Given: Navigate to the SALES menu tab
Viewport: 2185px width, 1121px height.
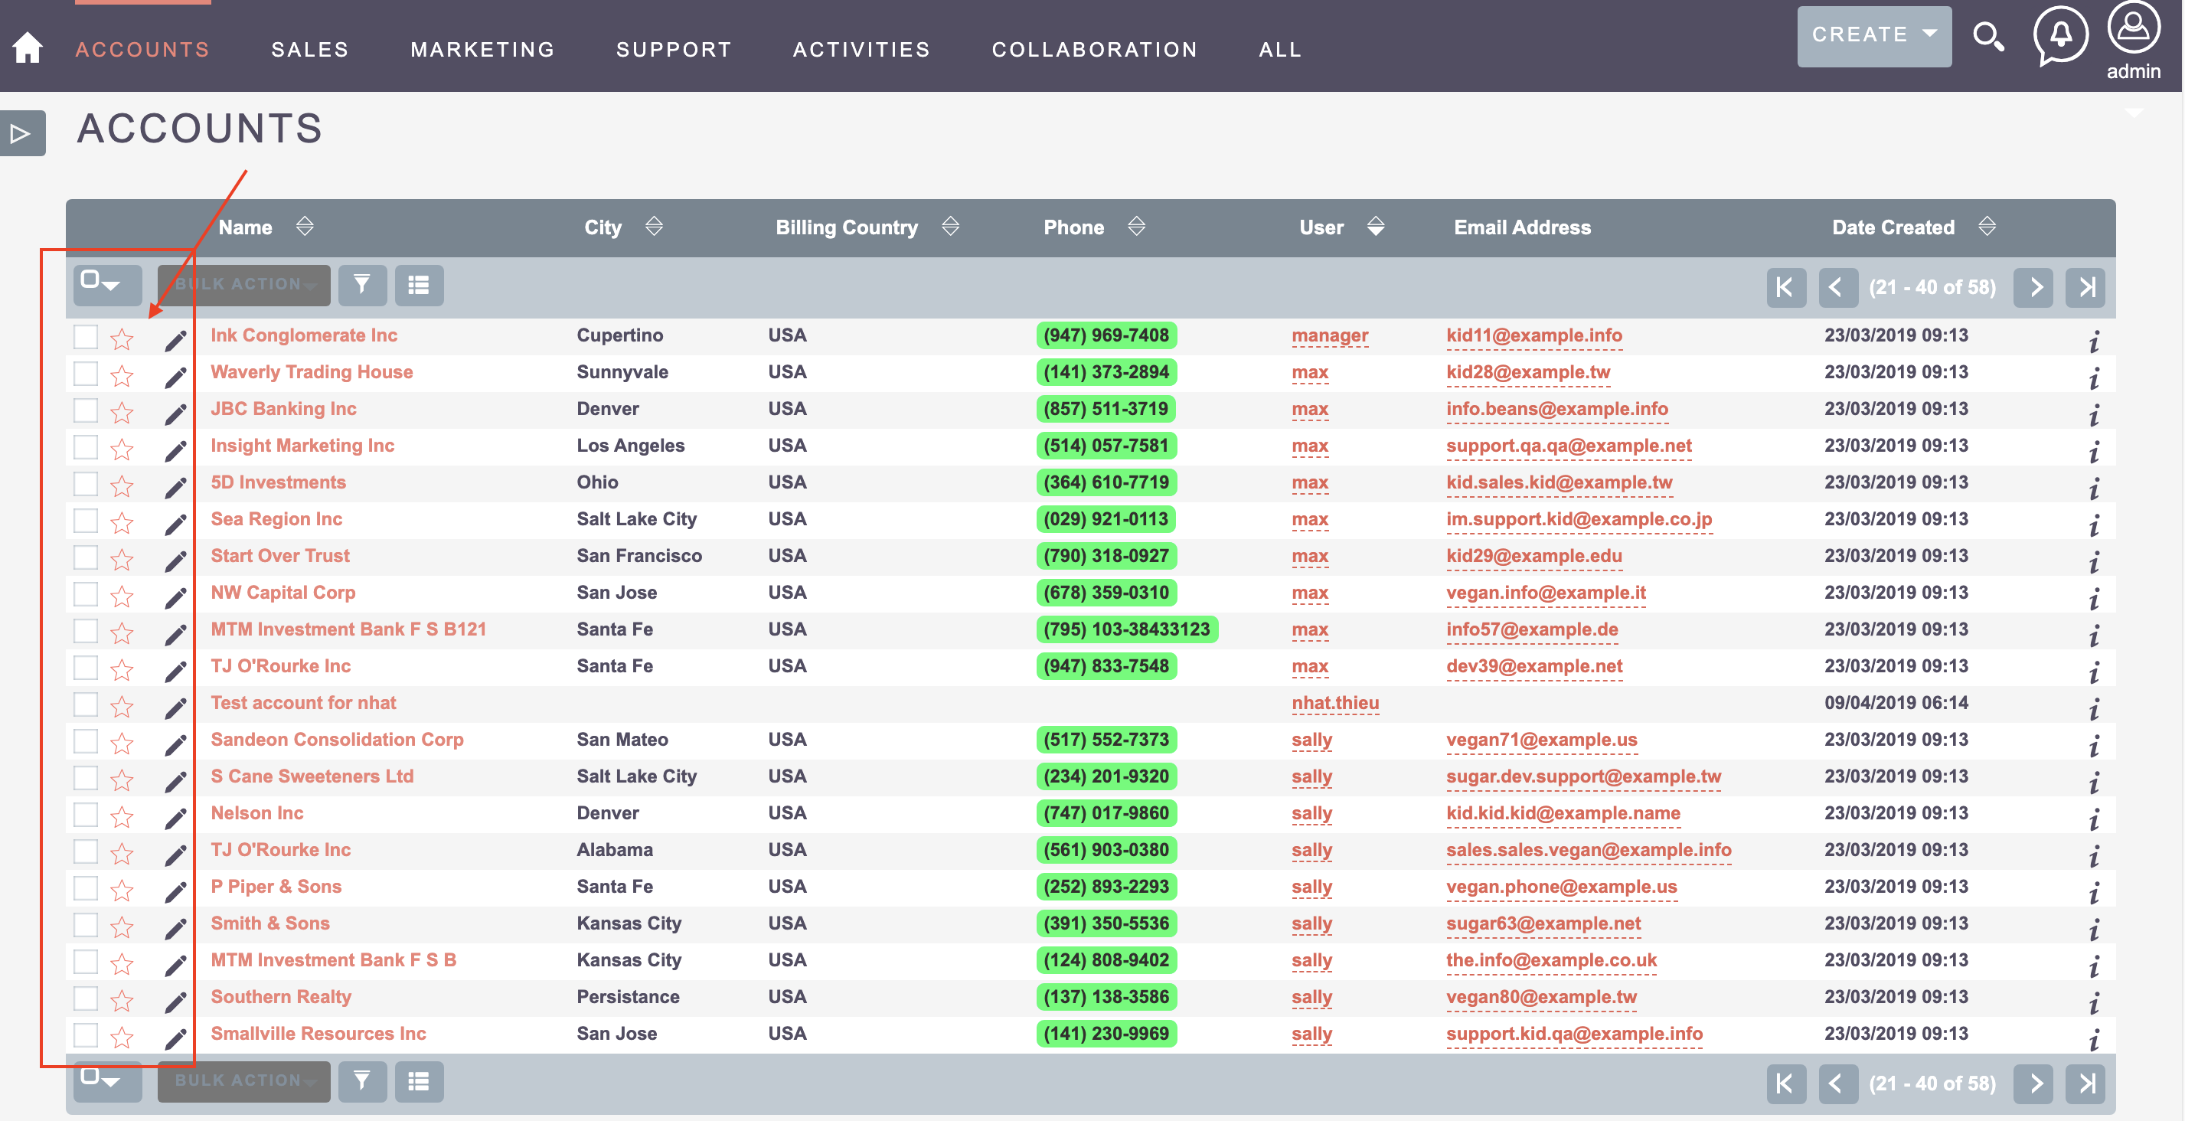Looking at the screenshot, I should 309,47.
